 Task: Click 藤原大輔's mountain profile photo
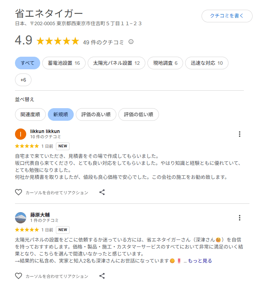(21, 218)
